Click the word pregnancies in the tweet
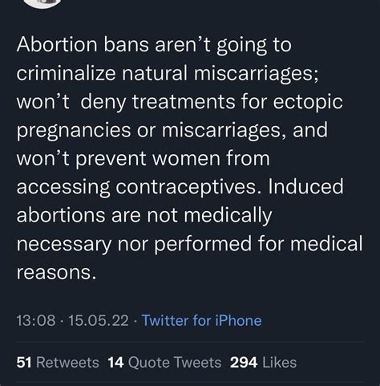380x386 pixels. (x=74, y=131)
